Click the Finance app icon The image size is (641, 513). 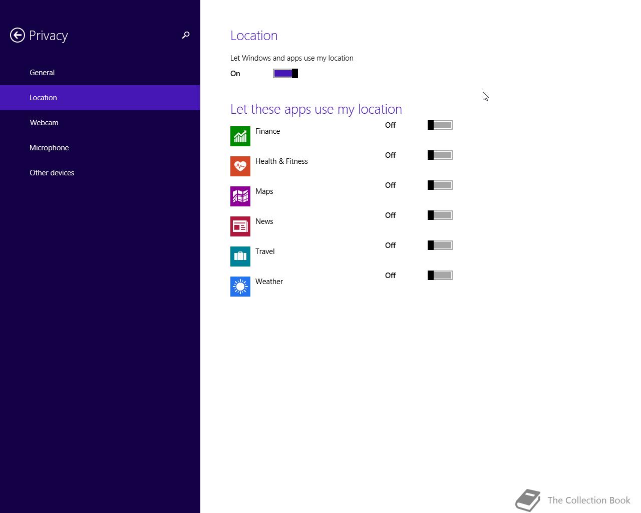pos(240,136)
